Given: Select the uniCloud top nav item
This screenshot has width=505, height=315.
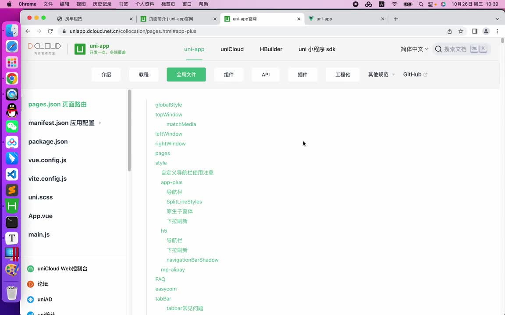Looking at the screenshot, I should pos(232,49).
